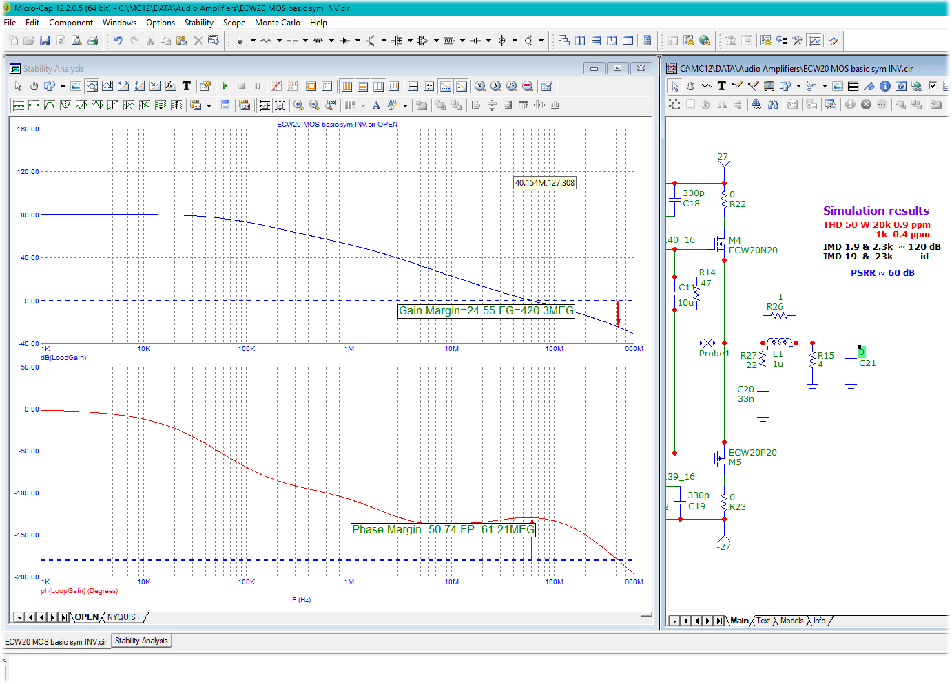This screenshot has height=684, width=952.
Task: Open the File menu
Action: (x=10, y=23)
